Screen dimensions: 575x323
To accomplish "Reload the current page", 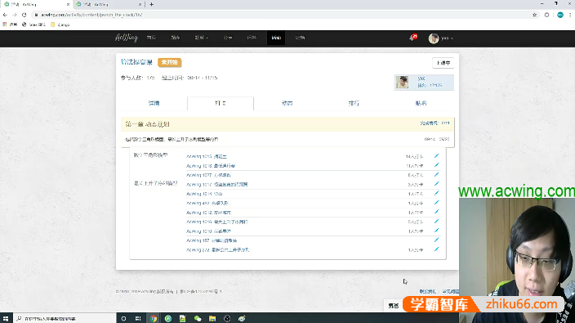I will (25, 15).
